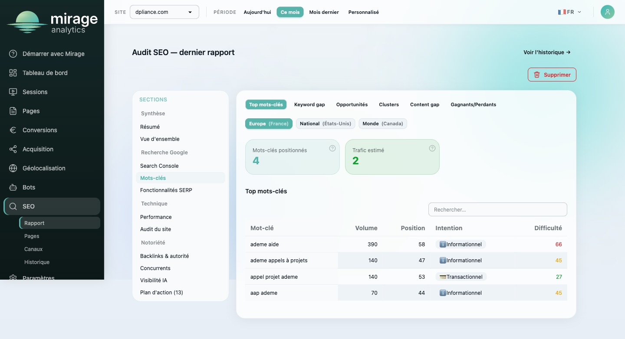625x339 pixels.
Task: Select the Mois dernier period
Action: point(324,12)
